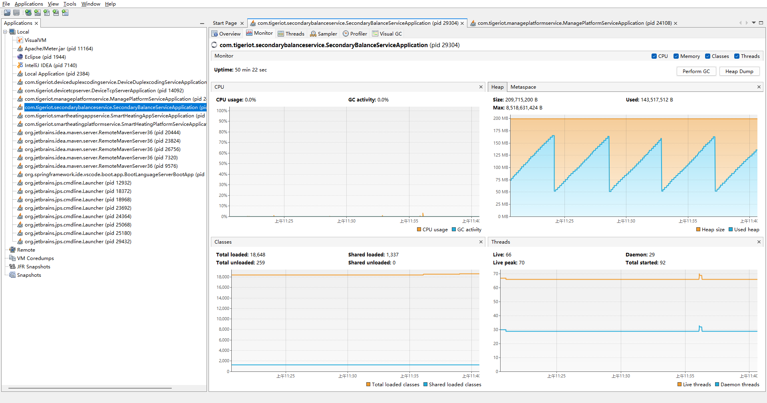The image size is (767, 403).
Task: Select the DeviceTcpServerApplication (pid 14092) node
Action: (x=104, y=91)
